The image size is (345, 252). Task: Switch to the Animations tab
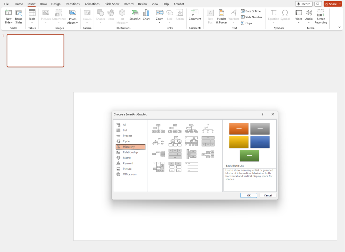92,4
